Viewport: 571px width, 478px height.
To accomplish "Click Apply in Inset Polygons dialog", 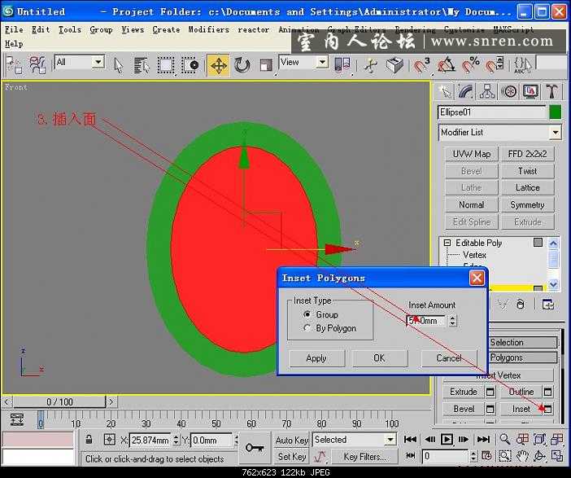I will pyautogui.click(x=316, y=358).
